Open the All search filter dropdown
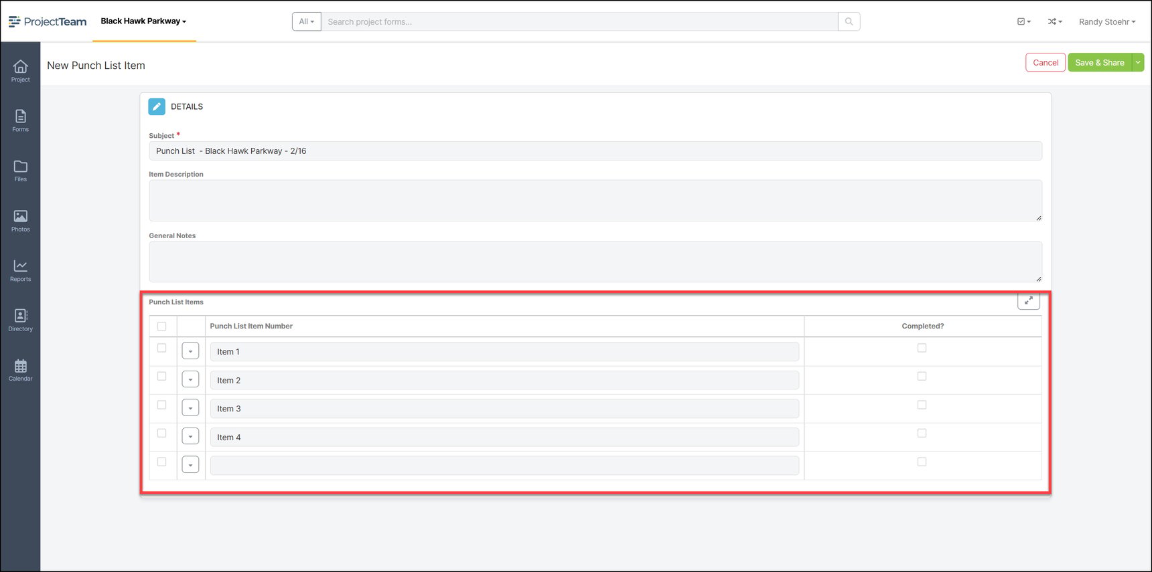 pyautogui.click(x=307, y=21)
